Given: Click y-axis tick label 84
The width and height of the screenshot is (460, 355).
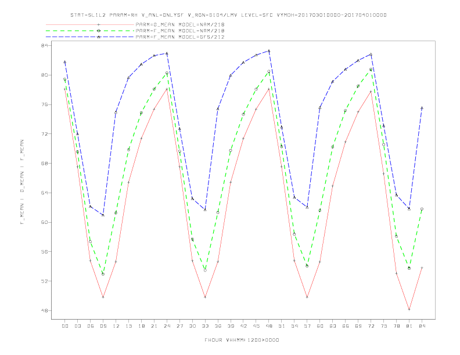Looking at the screenshot, I should pos(45,46).
